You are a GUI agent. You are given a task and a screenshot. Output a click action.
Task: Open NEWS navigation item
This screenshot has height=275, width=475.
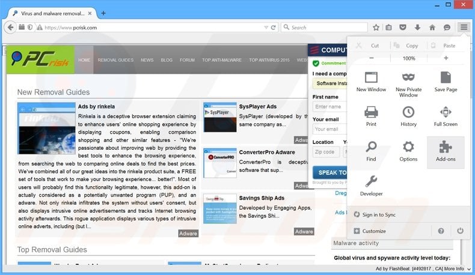tap(147, 60)
